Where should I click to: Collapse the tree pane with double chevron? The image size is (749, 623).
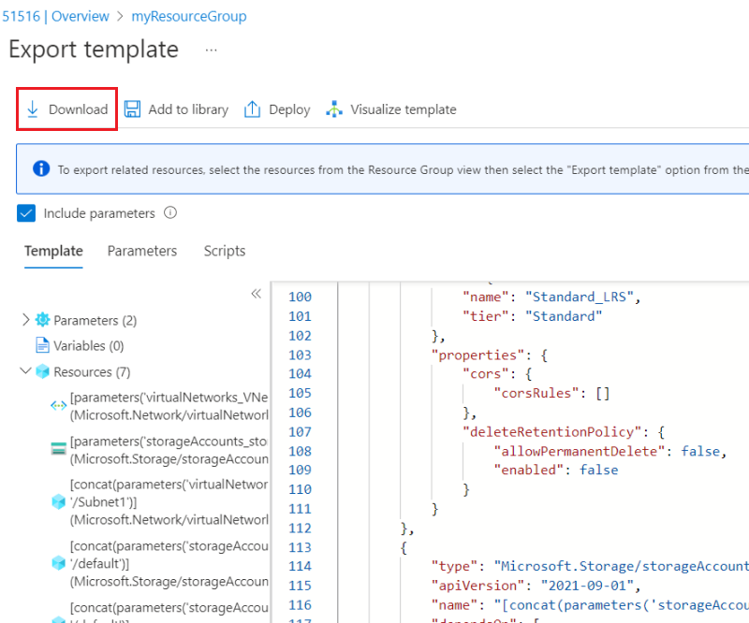[x=256, y=294]
